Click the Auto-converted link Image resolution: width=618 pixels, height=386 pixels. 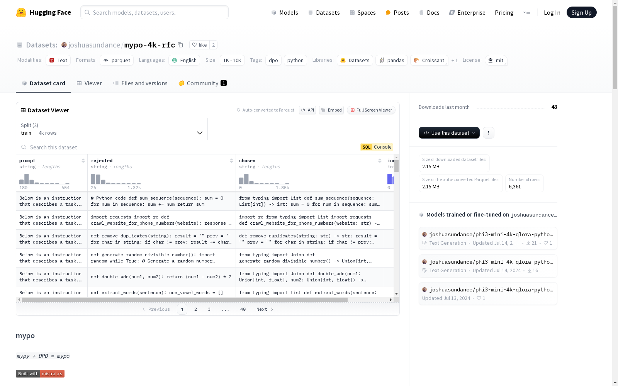[258, 110]
